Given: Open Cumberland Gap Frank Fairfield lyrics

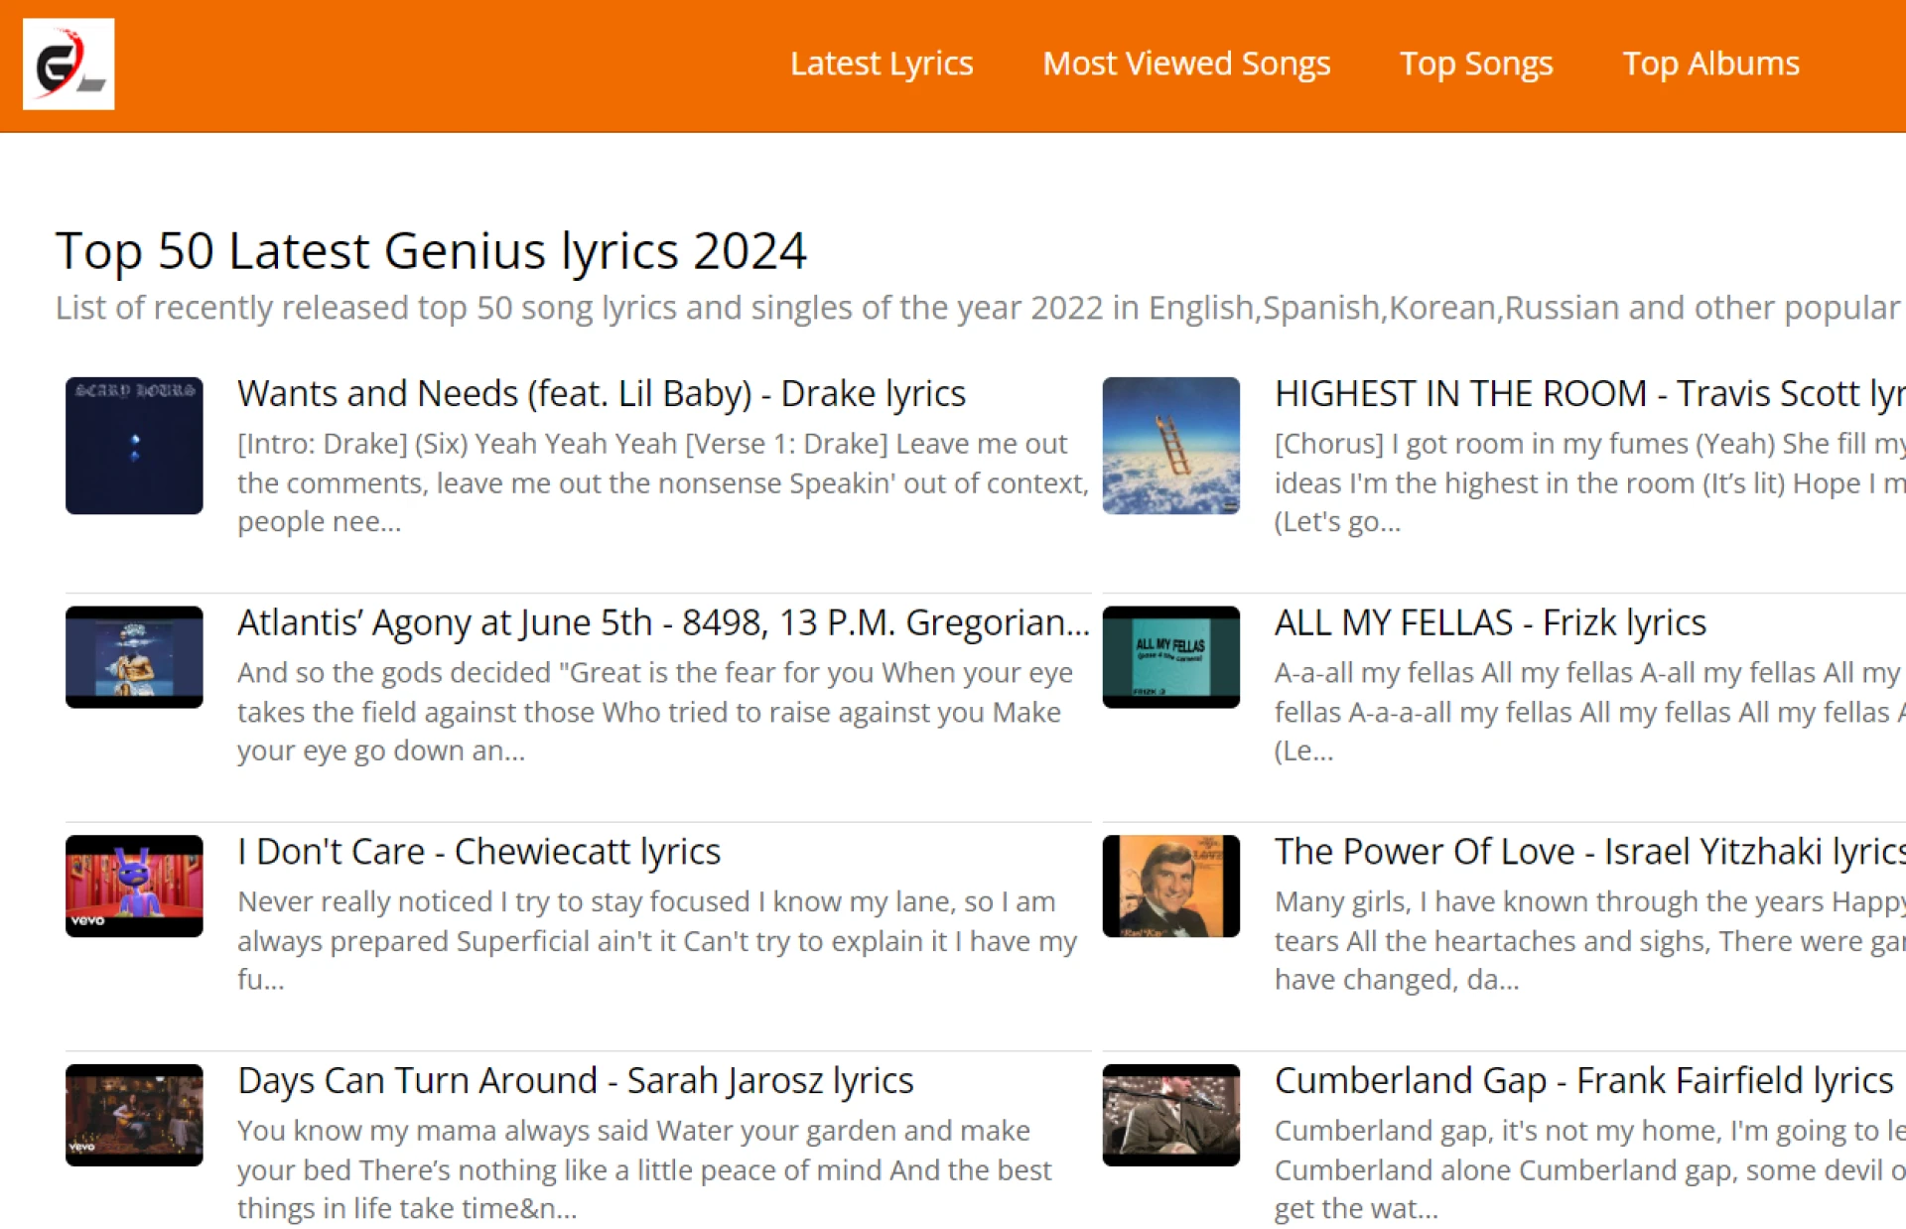Looking at the screenshot, I should 1582,1081.
